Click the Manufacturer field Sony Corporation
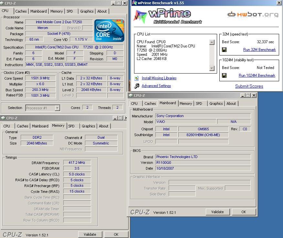This screenshot has width=283, height=238. [x=203, y=116]
